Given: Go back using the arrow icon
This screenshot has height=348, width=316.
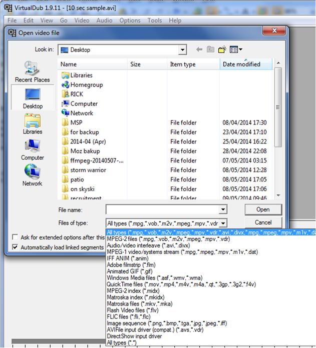Looking at the screenshot, I should [199, 49].
